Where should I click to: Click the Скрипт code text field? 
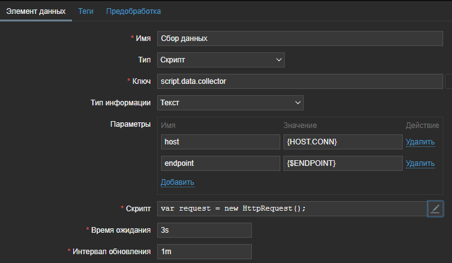[x=290, y=209]
